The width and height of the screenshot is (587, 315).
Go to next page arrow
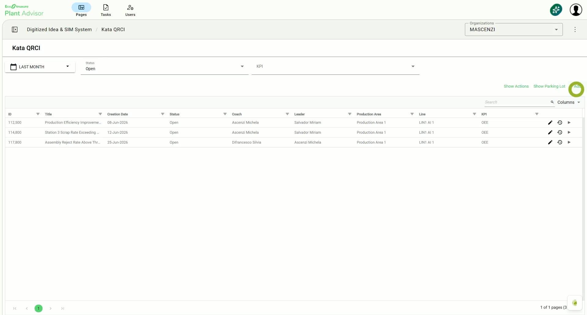click(x=50, y=308)
